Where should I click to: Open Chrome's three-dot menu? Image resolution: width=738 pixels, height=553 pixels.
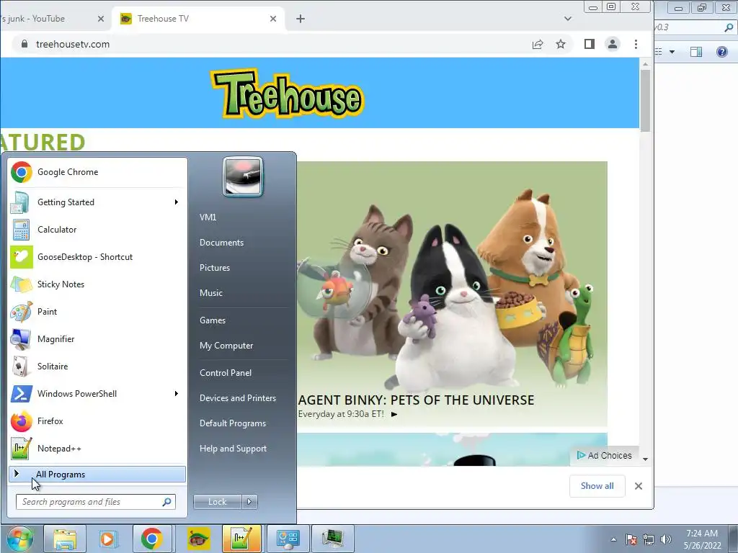[636, 44]
